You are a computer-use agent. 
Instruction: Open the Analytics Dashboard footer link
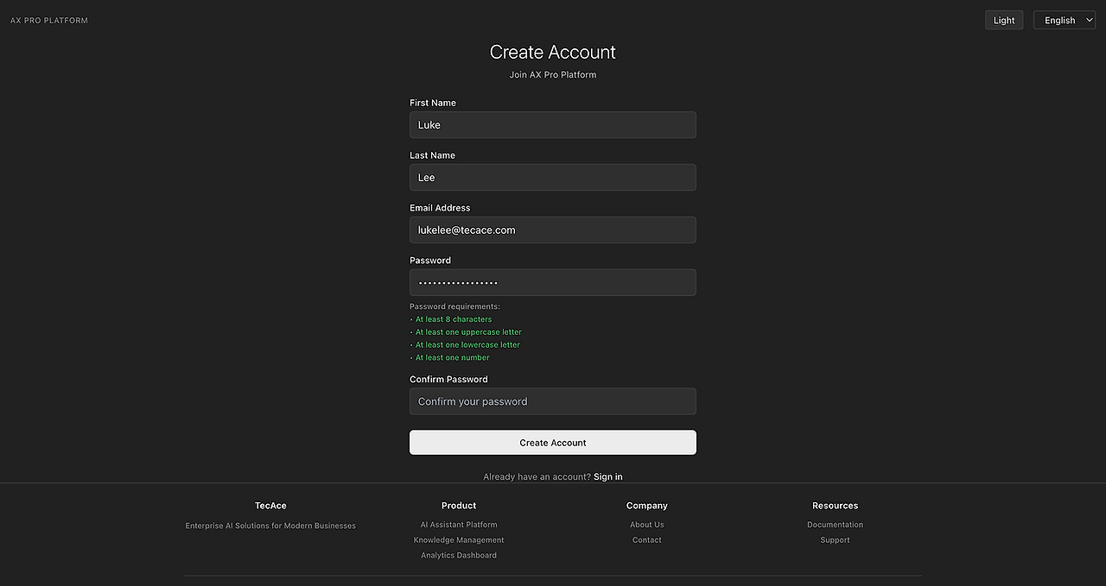click(459, 556)
